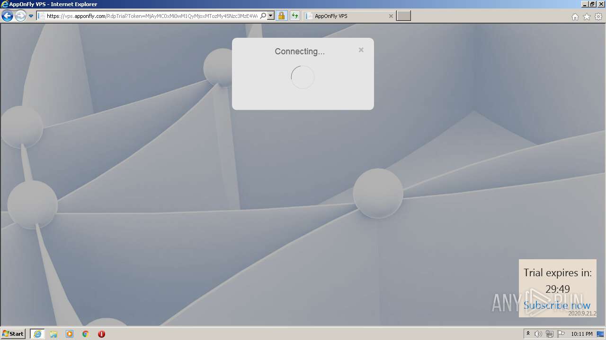Viewport: 606px width, 340px height.
Task: Launch Windows Media Player from the taskbar
Action: pyautogui.click(x=70, y=334)
